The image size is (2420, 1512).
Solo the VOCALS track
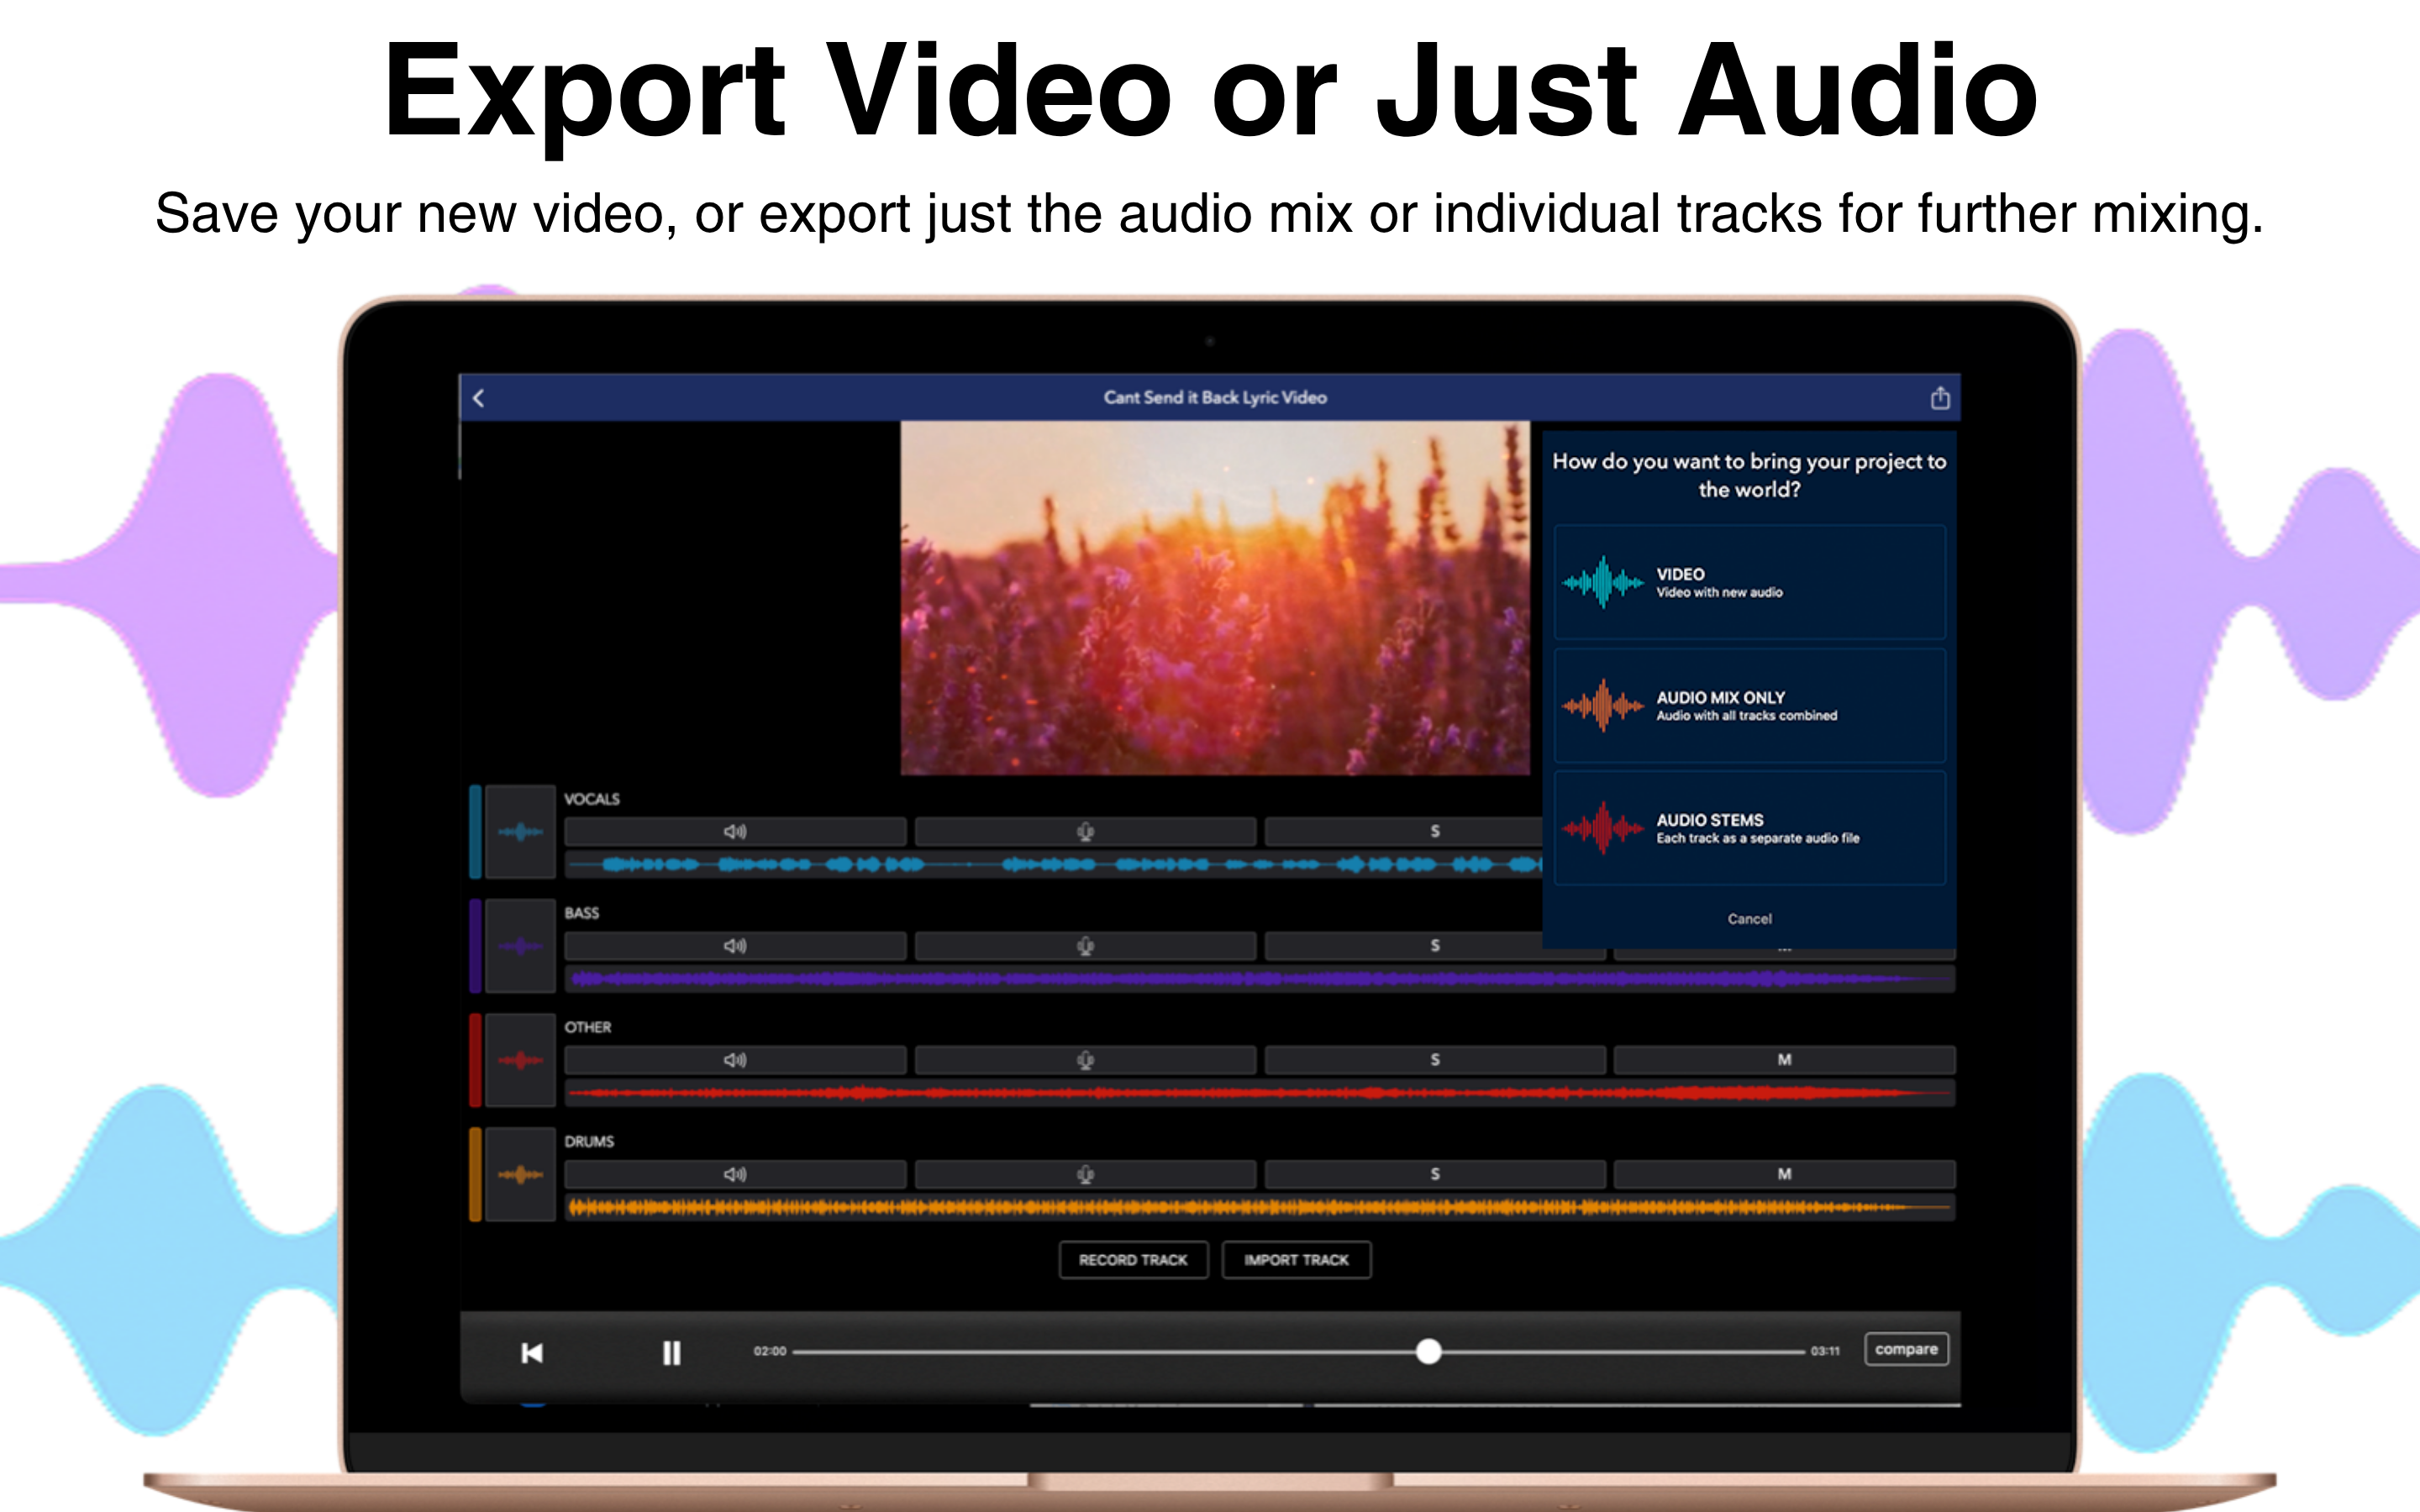1404,832
